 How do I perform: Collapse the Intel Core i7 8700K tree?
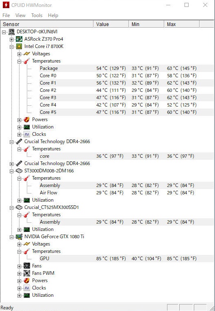pyautogui.click(x=11, y=47)
